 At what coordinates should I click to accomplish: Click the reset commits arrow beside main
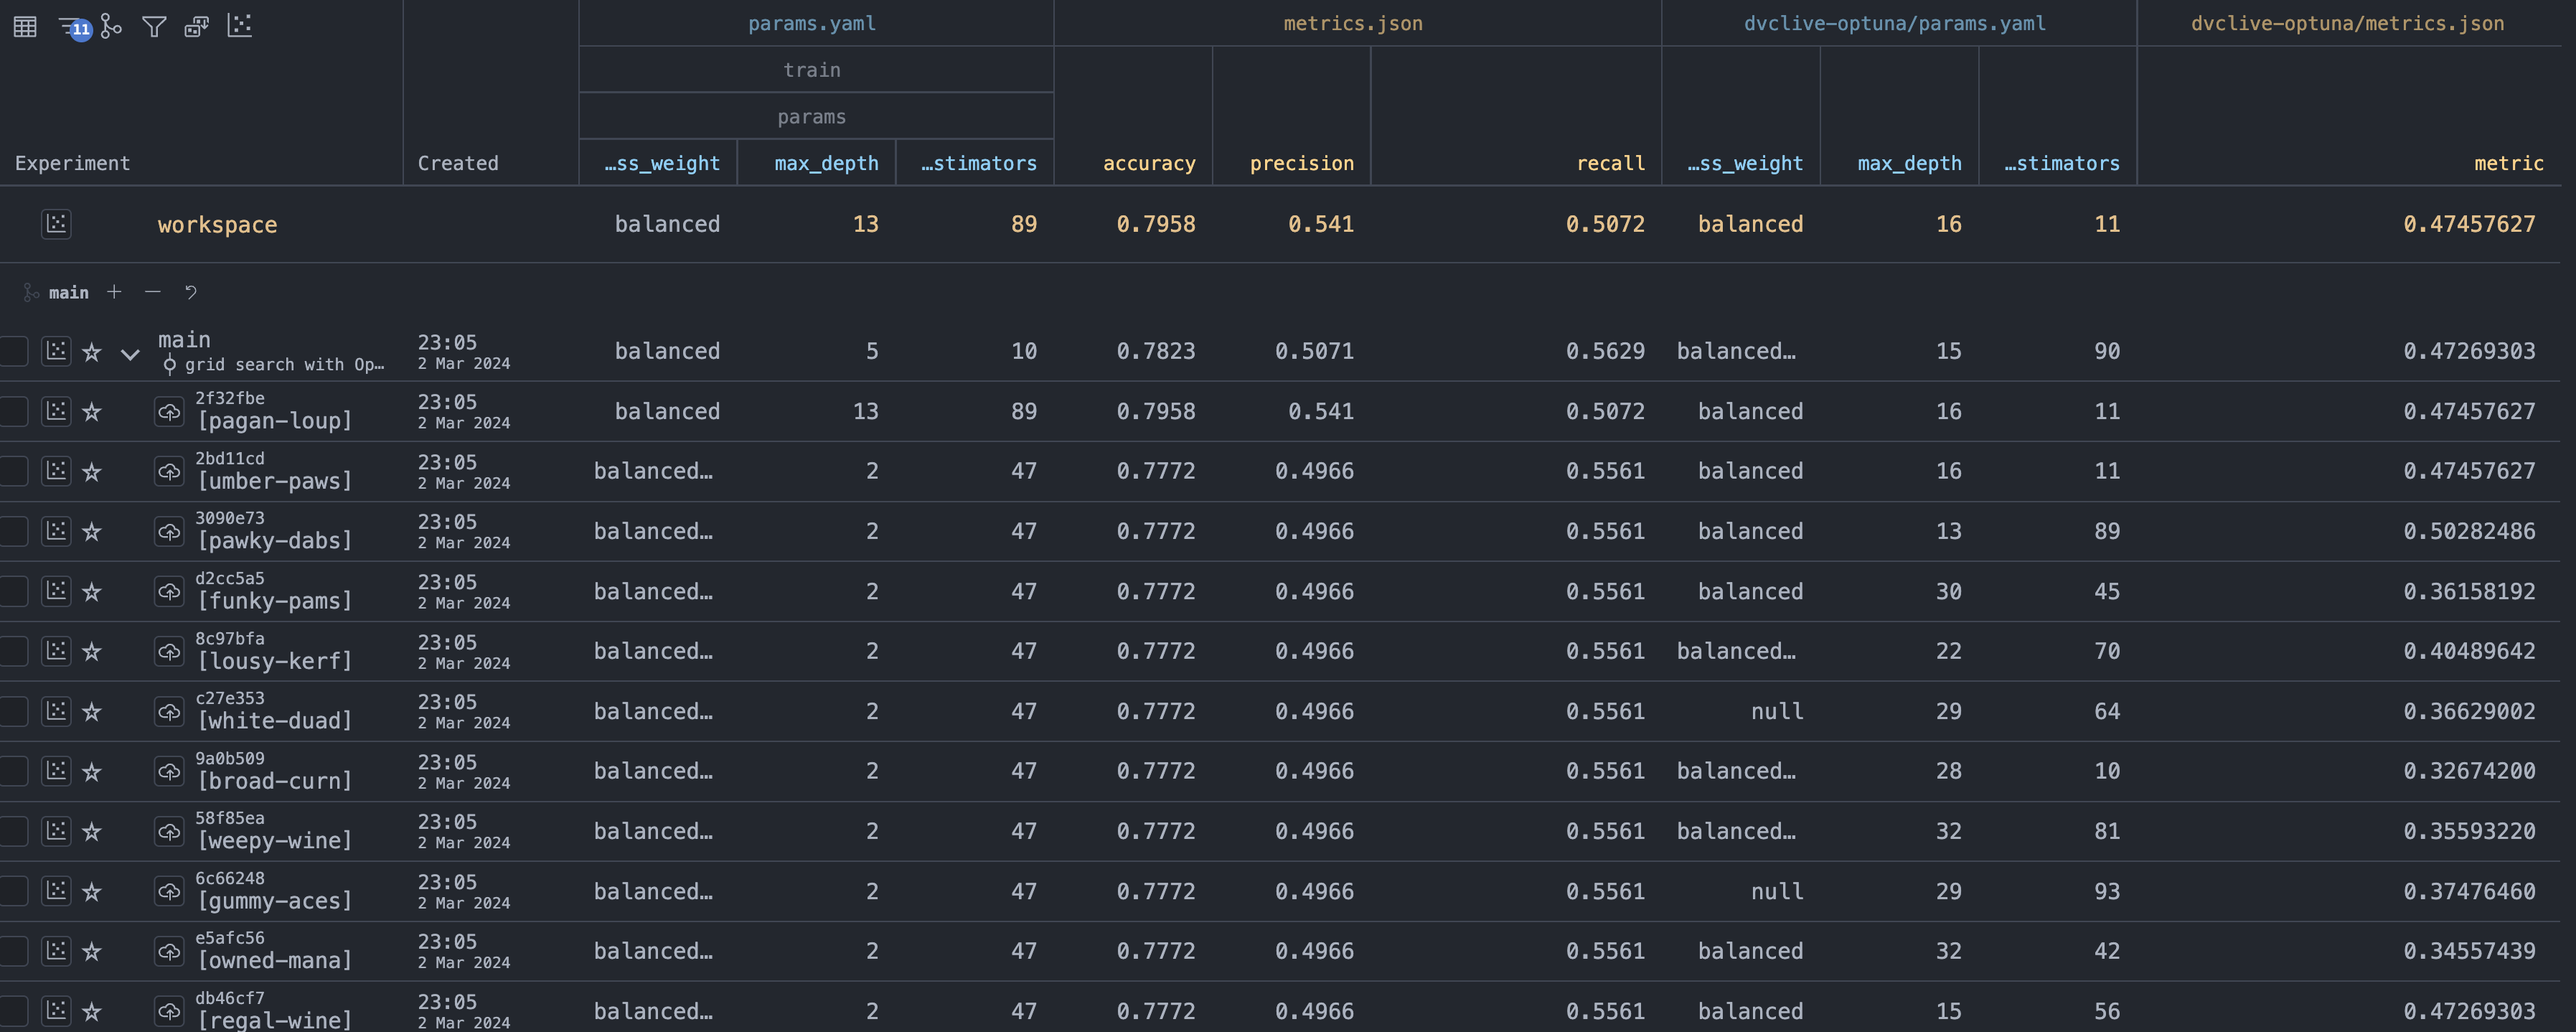pyautogui.click(x=191, y=292)
